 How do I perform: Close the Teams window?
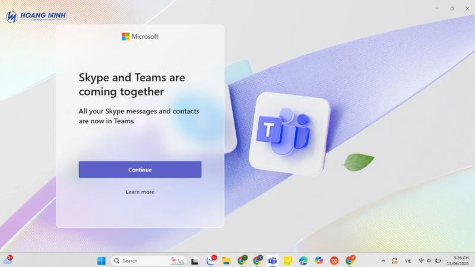(x=467, y=8)
